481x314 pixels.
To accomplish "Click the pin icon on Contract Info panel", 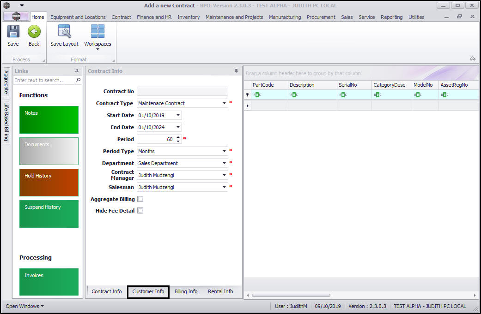I will click(x=237, y=71).
